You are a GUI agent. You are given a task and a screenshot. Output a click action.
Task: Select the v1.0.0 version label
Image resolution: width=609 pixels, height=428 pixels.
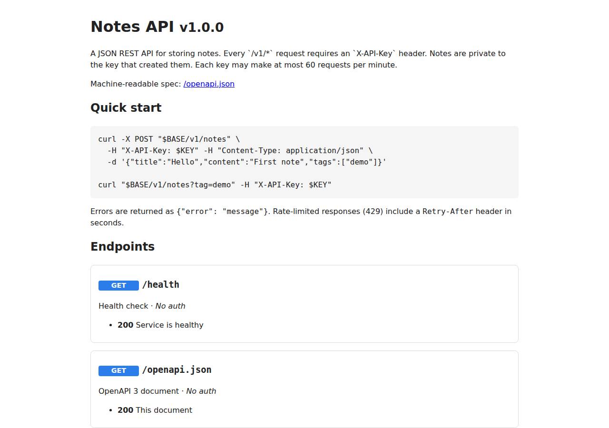click(x=201, y=28)
